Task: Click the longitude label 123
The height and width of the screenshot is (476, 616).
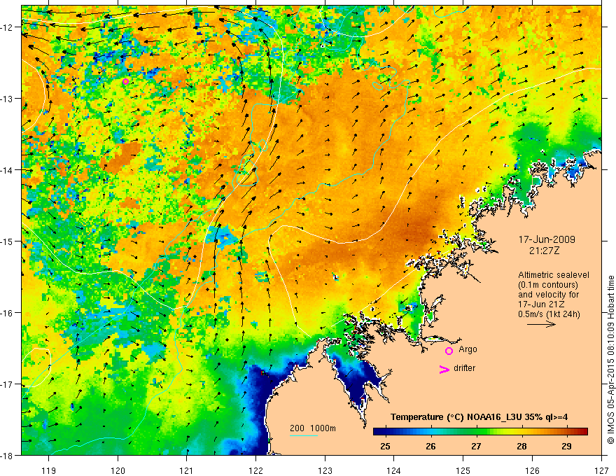Action: pyautogui.click(x=325, y=470)
